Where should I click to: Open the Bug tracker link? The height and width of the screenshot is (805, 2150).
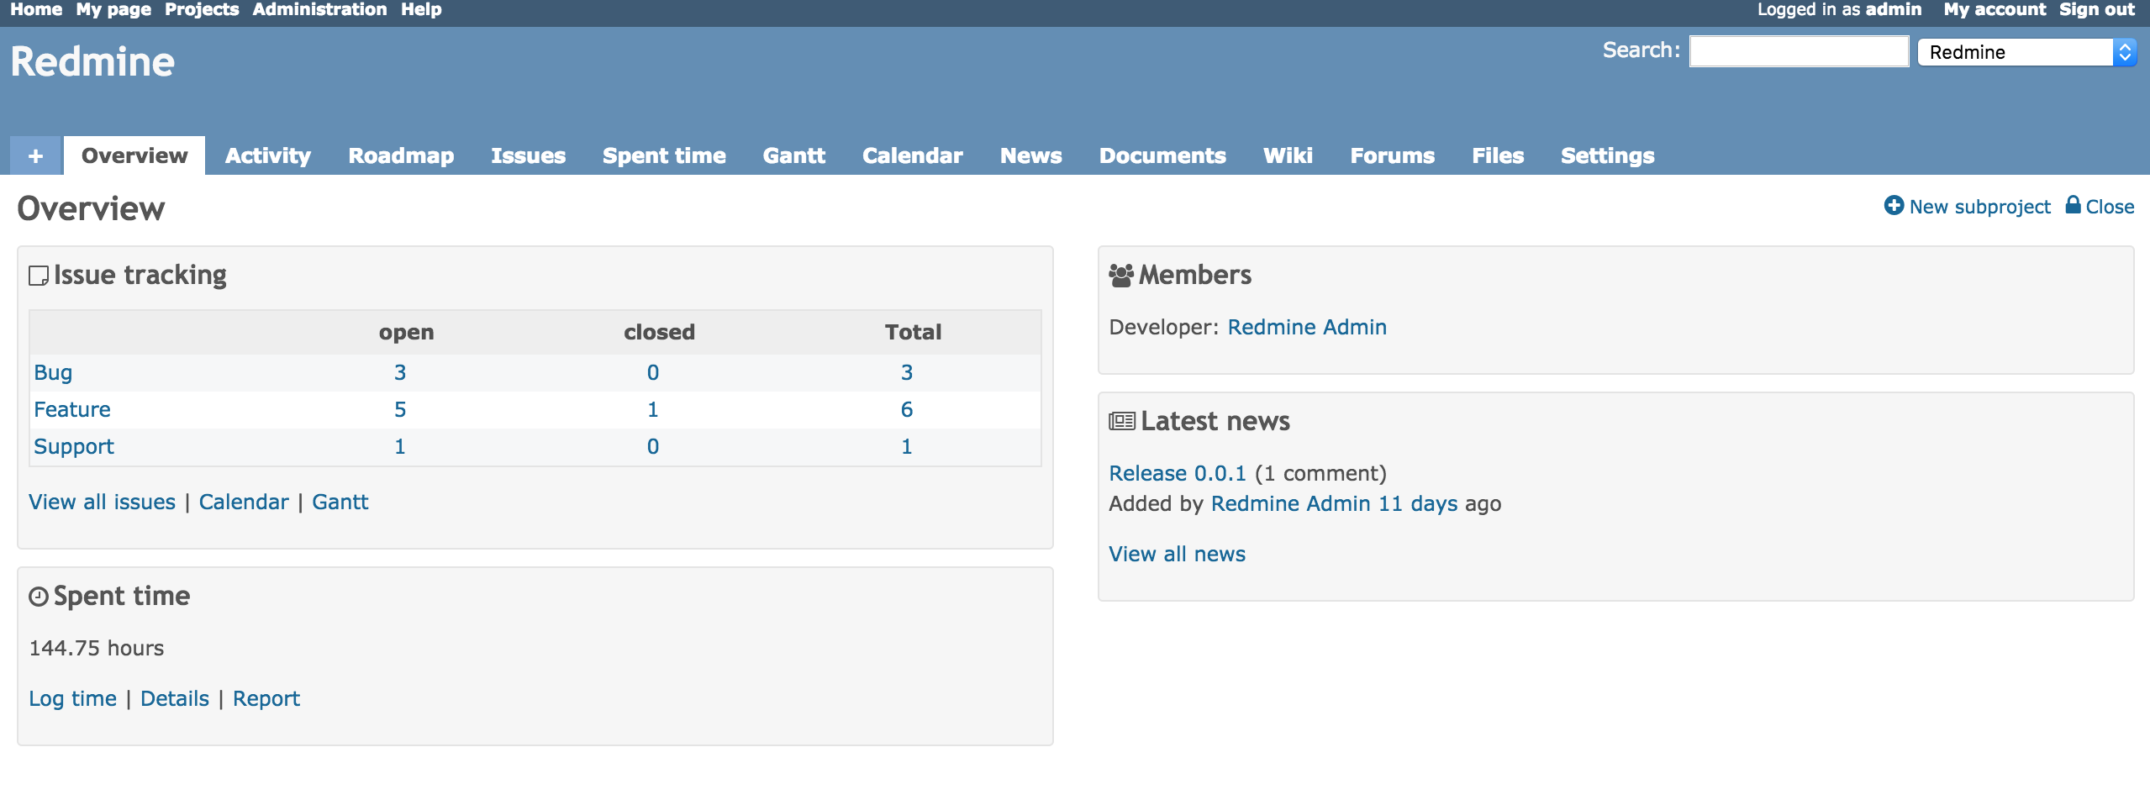click(53, 372)
